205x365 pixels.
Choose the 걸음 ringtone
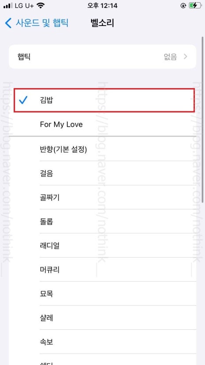pyautogui.click(x=102, y=173)
